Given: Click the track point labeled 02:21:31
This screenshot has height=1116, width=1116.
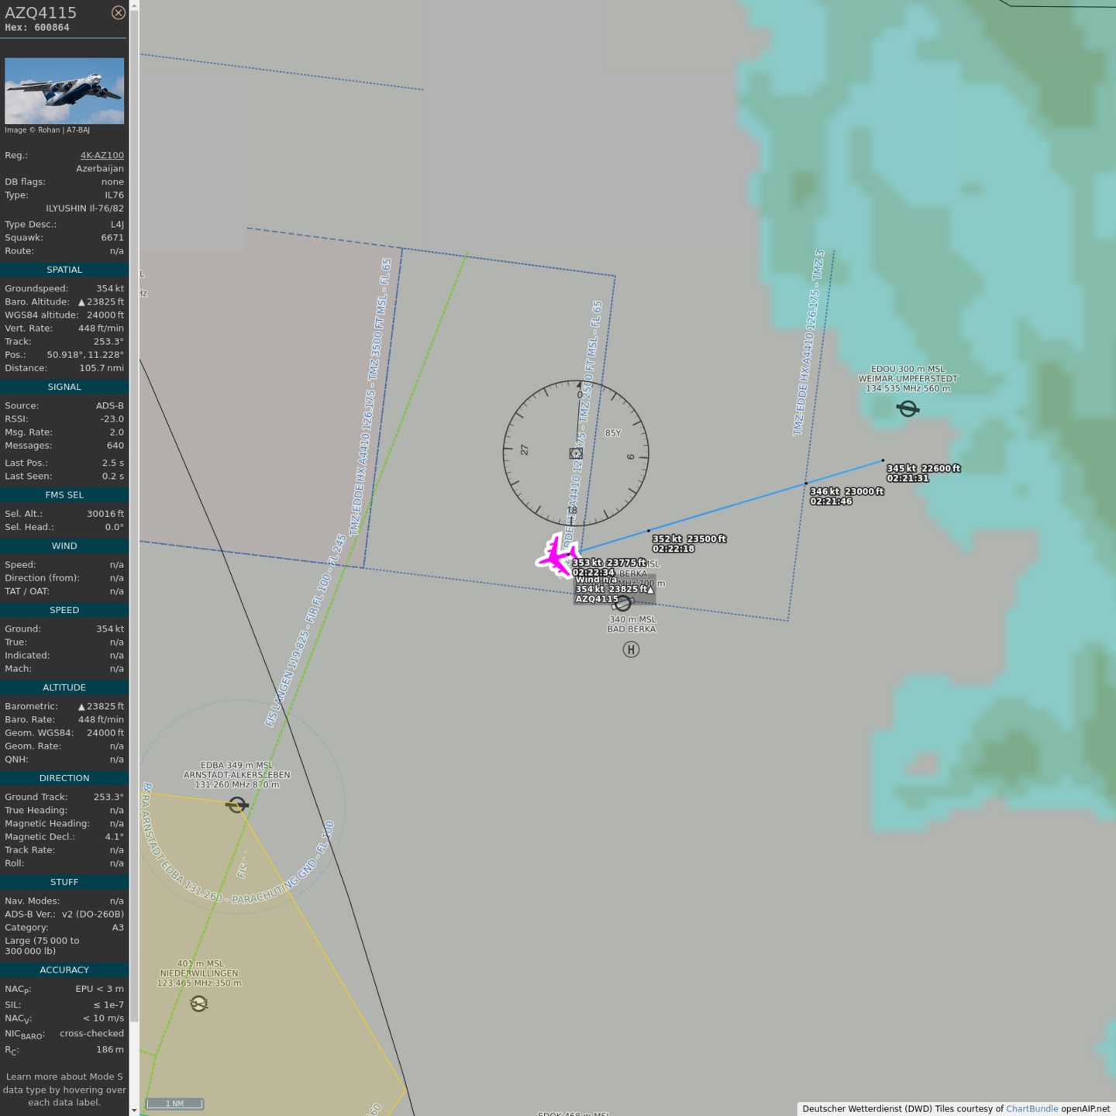Looking at the screenshot, I should pyautogui.click(x=883, y=460).
